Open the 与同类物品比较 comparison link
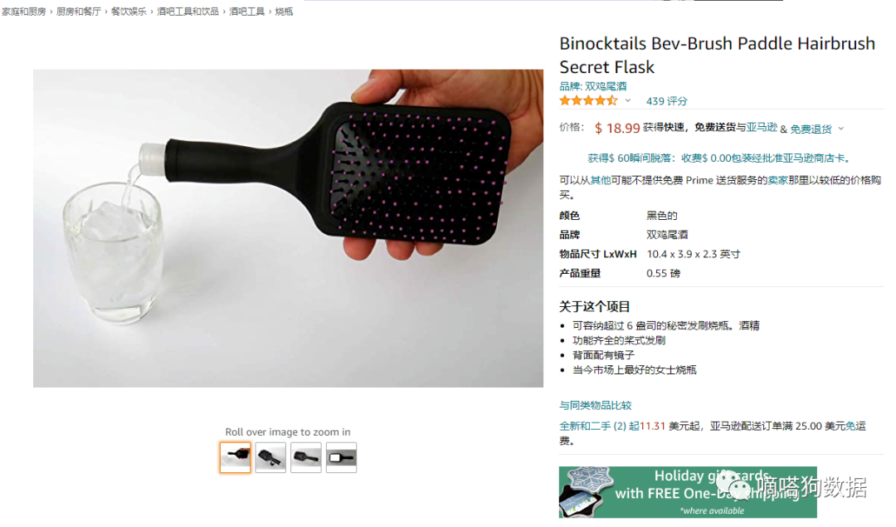The height and width of the screenshot is (527, 896). pos(595,405)
